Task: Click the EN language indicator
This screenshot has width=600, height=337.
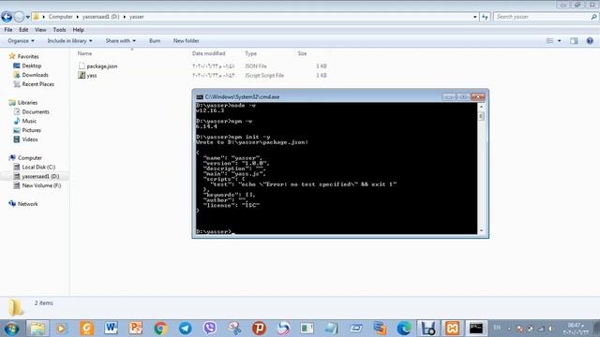Action: click(x=497, y=328)
